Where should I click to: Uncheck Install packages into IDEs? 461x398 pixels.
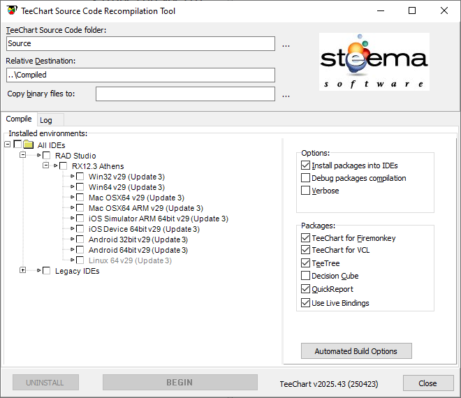tap(305, 165)
